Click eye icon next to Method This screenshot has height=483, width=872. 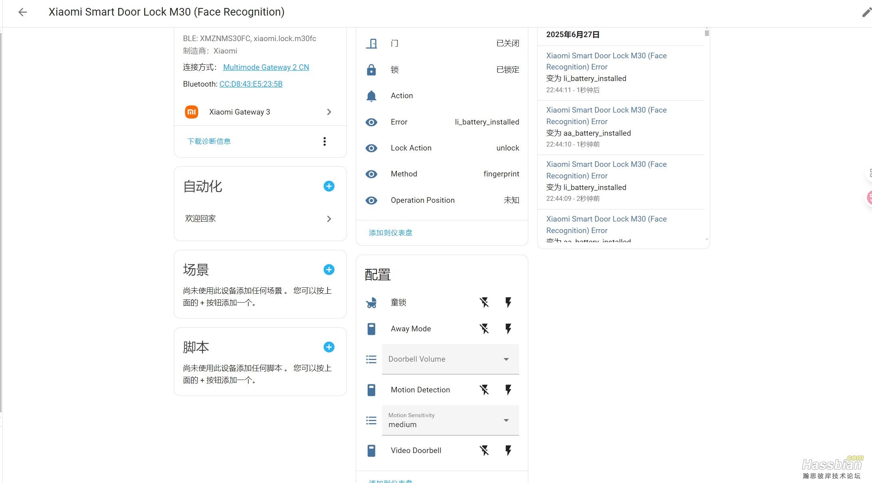[371, 174]
